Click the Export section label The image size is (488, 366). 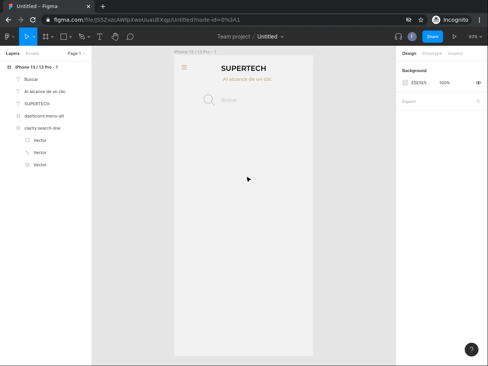(409, 101)
